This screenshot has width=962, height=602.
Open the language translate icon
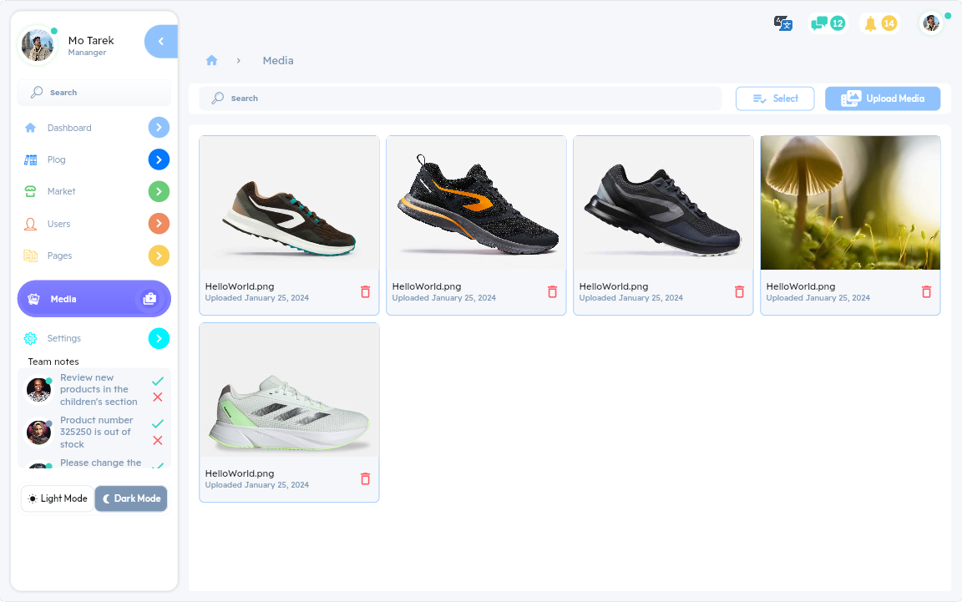click(782, 23)
